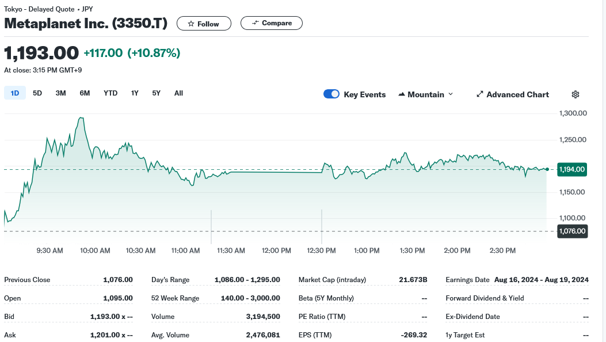Click the 11:00 AM key event marker line
The height and width of the screenshot is (342, 606).
click(211, 227)
